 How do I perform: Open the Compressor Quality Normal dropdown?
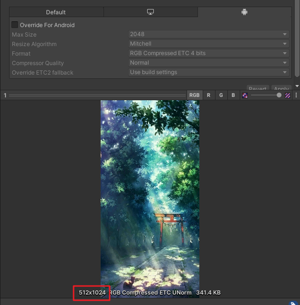coord(209,63)
